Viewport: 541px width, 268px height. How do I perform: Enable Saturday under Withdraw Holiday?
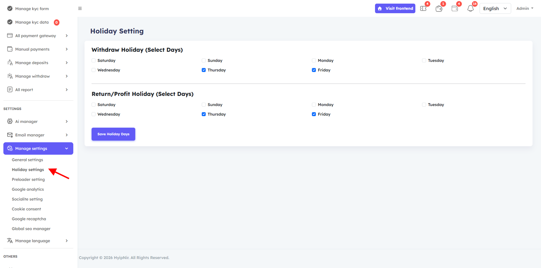click(x=94, y=61)
